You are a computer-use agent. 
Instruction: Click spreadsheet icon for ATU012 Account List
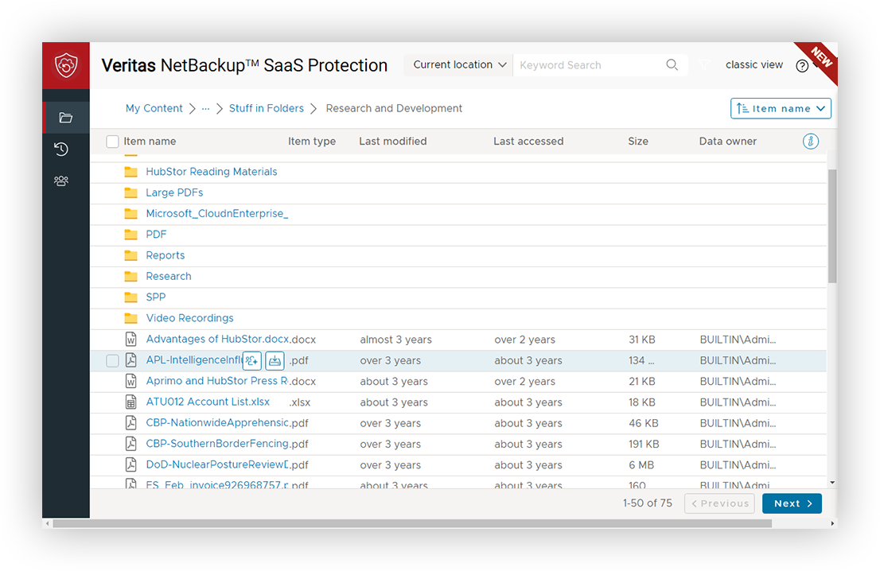click(x=130, y=402)
